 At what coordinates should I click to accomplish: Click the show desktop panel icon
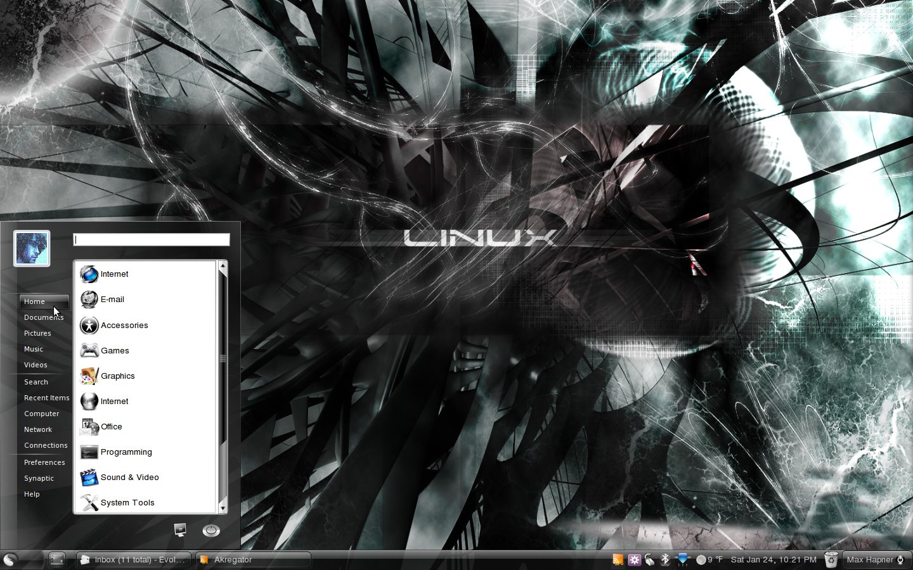(57, 560)
